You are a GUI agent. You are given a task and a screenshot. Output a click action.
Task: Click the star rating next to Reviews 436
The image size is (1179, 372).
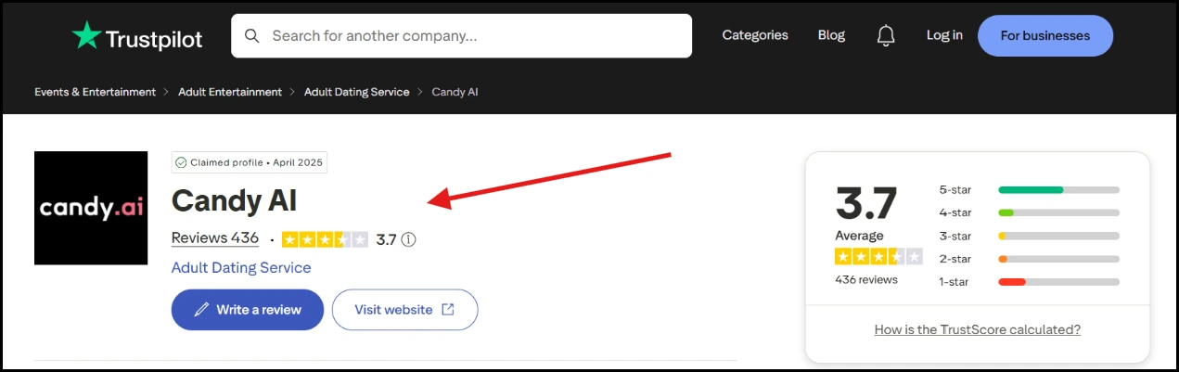click(325, 239)
